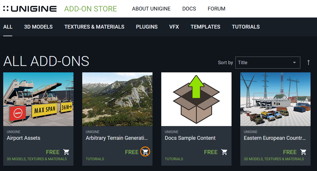Image resolution: width=317 pixels, height=171 pixels.
Task: Click category tags under Eastern European Countryside
Action: (274, 159)
